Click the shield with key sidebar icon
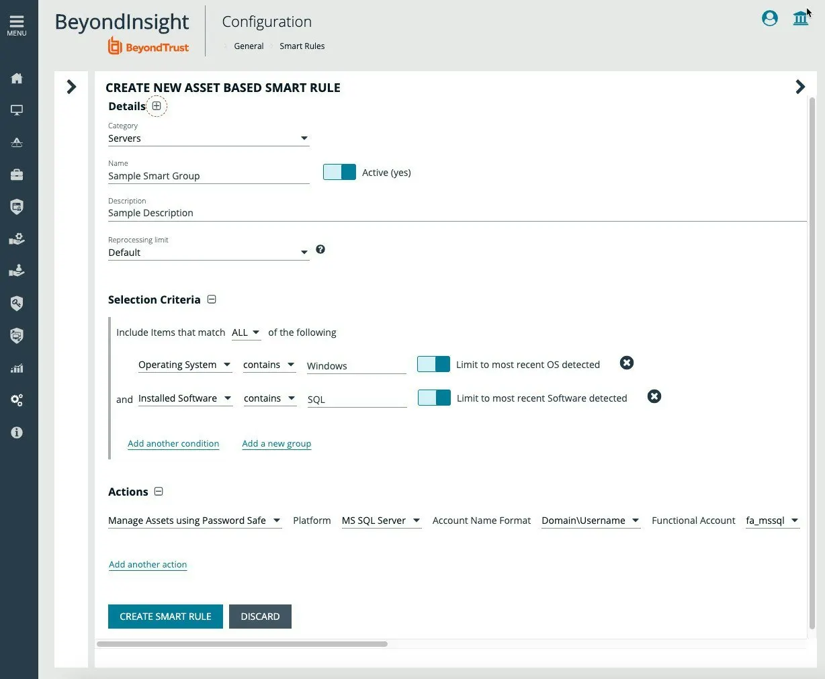Viewport: 825px width, 679px height. (x=17, y=304)
